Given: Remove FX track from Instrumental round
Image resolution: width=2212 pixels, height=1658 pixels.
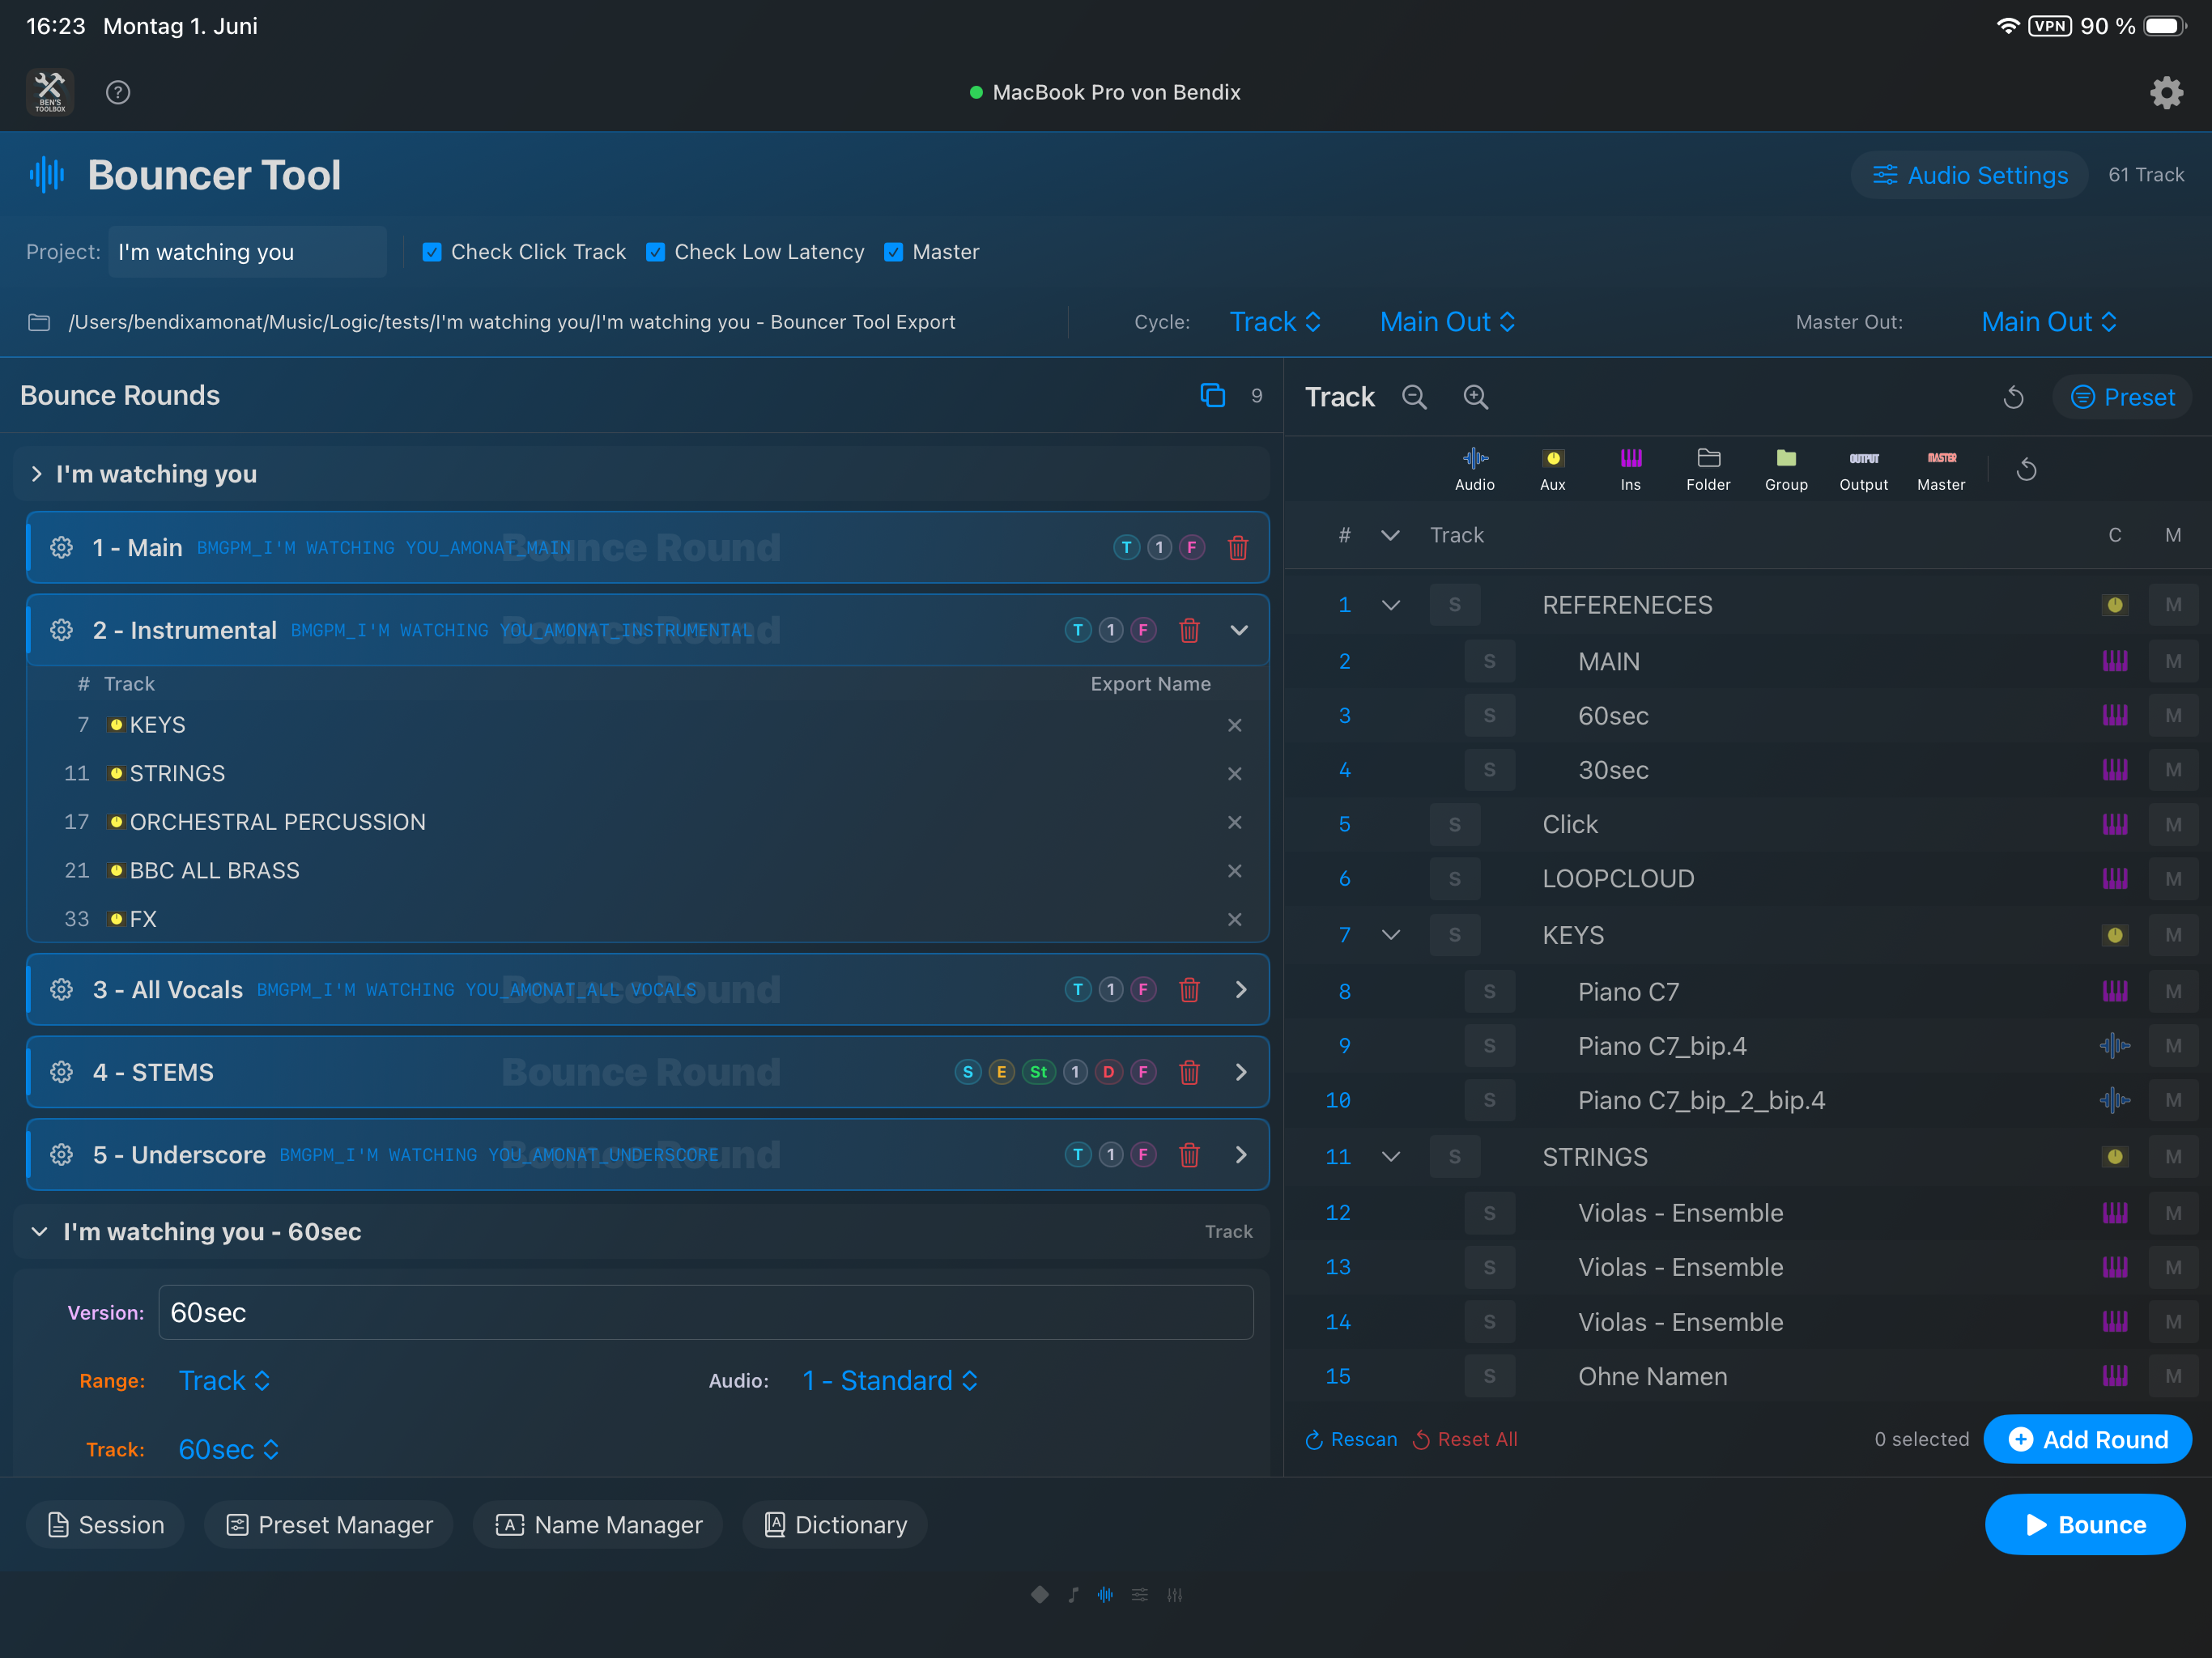Looking at the screenshot, I should click(1235, 920).
